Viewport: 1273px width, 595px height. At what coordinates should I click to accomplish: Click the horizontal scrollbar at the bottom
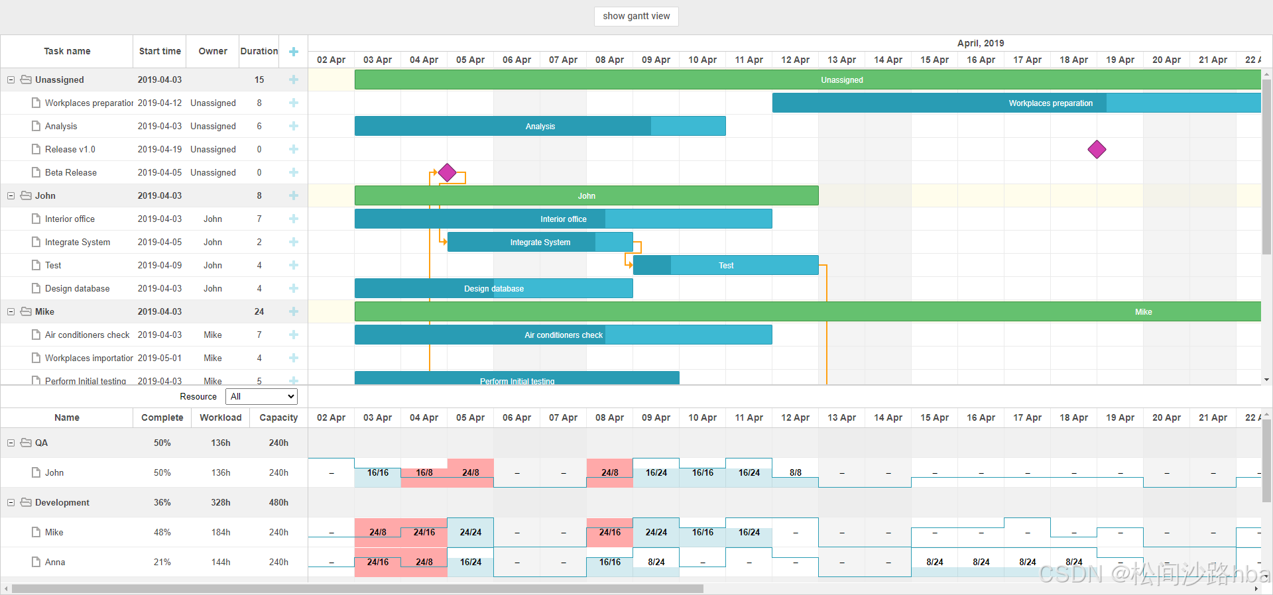click(357, 588)
